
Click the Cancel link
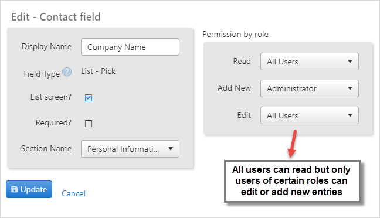pos(73,193)
